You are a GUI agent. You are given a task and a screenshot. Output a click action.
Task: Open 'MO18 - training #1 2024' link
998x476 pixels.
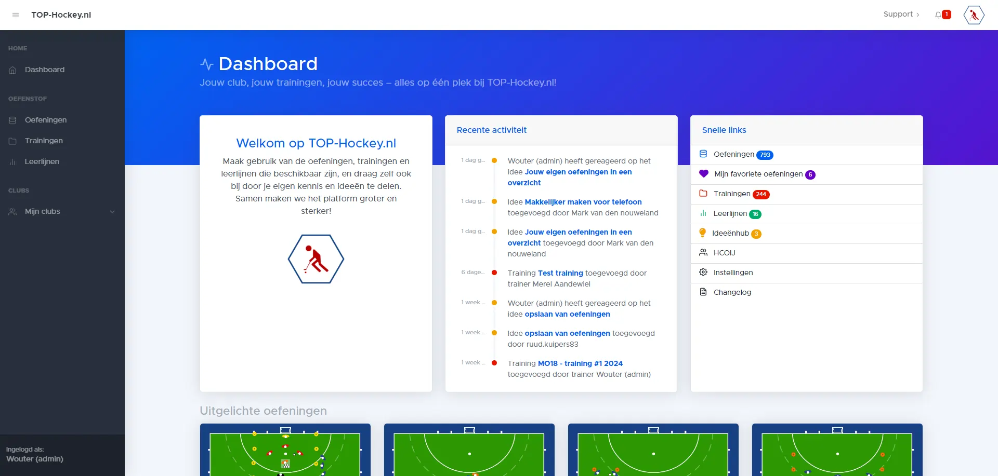(x=580, y=364)
